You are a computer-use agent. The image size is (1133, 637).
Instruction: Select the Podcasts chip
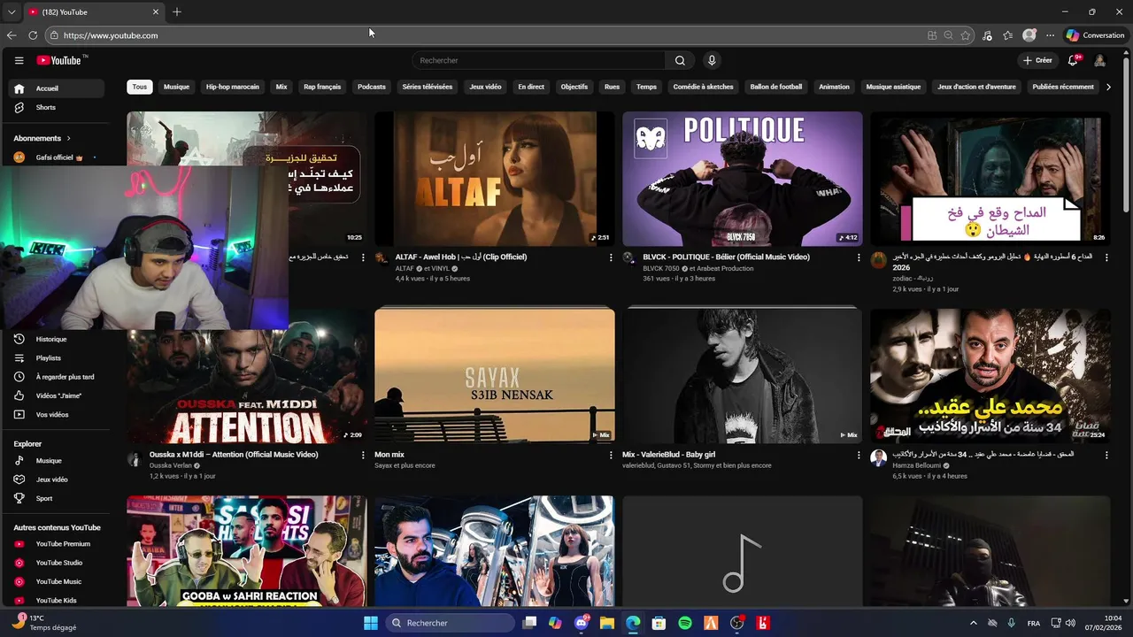point(372,87)
